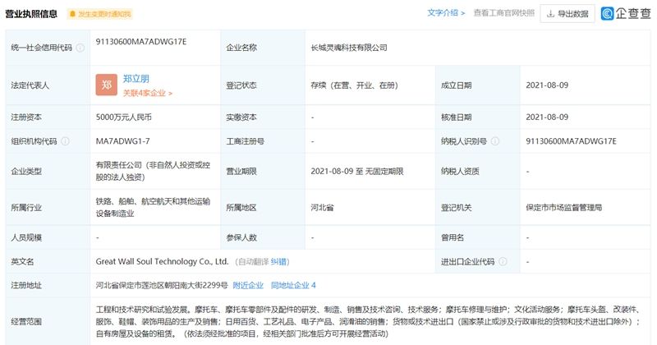Click the 郑 avatar badge

tap(107, 85)
